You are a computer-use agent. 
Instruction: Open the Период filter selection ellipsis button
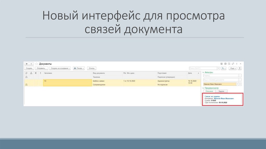tap(240, 76)
